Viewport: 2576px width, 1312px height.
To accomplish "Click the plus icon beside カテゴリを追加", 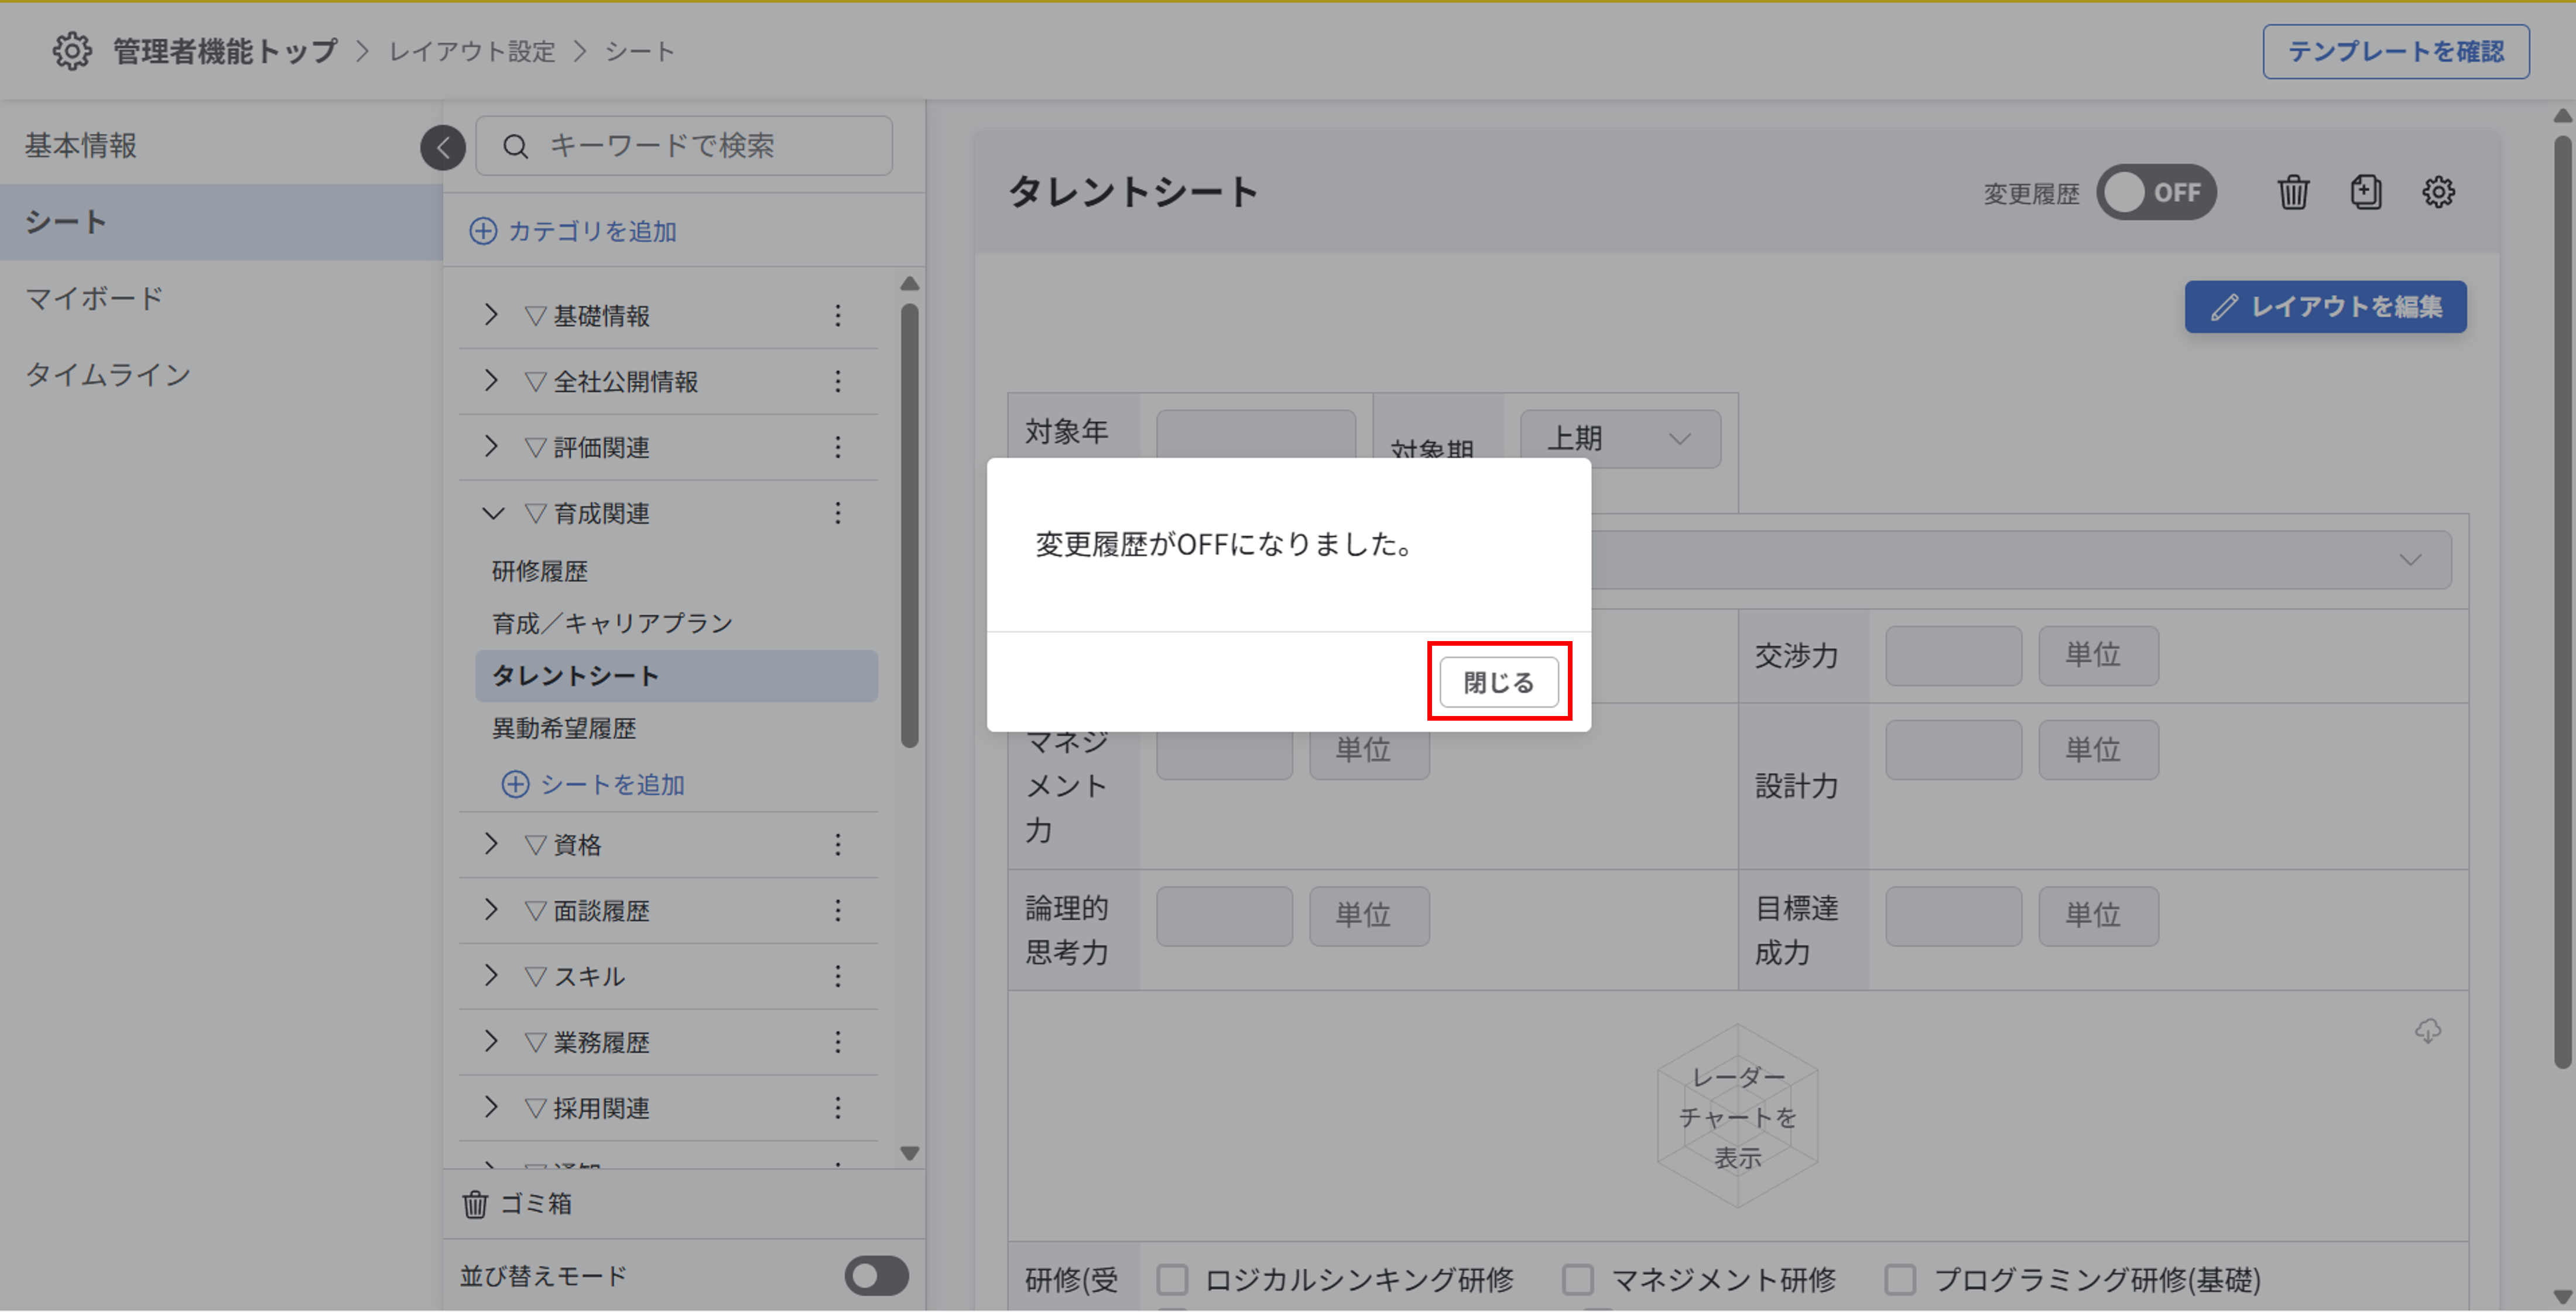I will (x=483, y=231).
